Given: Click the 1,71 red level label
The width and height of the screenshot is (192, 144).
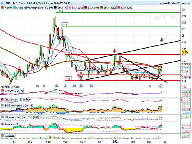Looking at the screenshot, I should coord(68,53).
